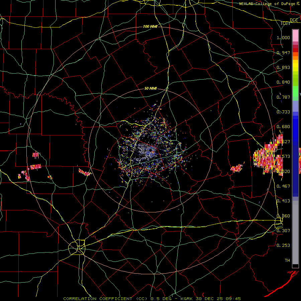Pick the red color bar segment
This screenshot has height=301, width=301.
point(295,50)
